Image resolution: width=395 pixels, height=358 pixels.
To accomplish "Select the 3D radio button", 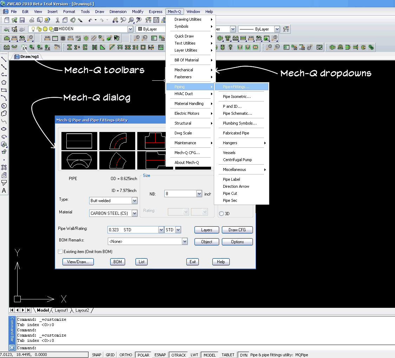I will (221, 213).
